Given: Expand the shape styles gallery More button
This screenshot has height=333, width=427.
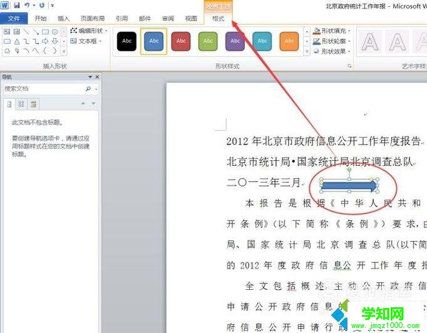Looking at the screenshot, I should [307, 51].
